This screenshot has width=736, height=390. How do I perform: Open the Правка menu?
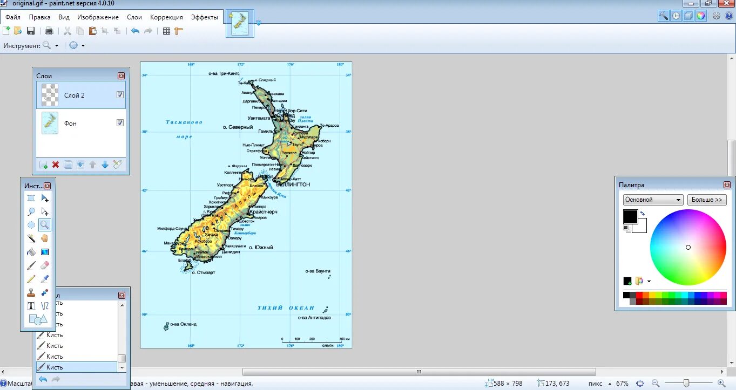(x=39, y=17)
